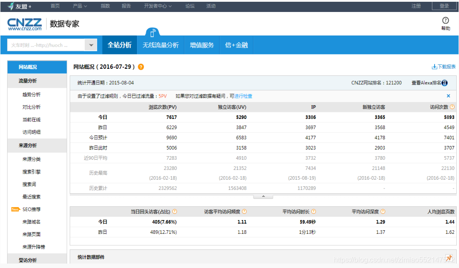Open 来源分类 in sidebar
The height and width of the screenshot is (268, 459).
32,159
